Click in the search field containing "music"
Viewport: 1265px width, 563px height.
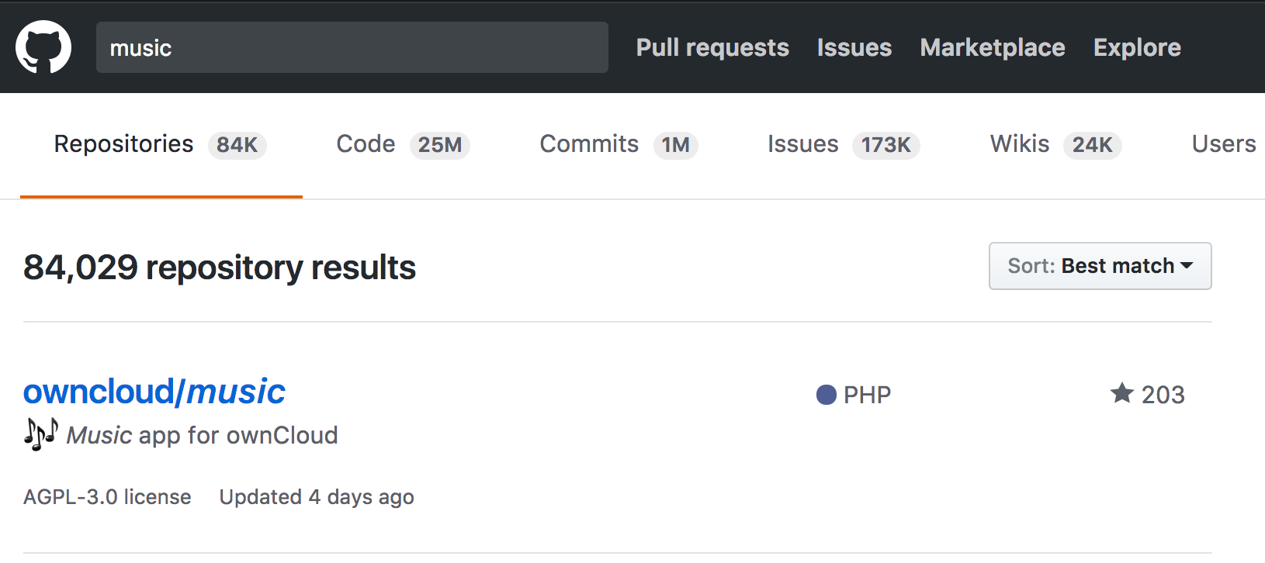coord(352,47)
